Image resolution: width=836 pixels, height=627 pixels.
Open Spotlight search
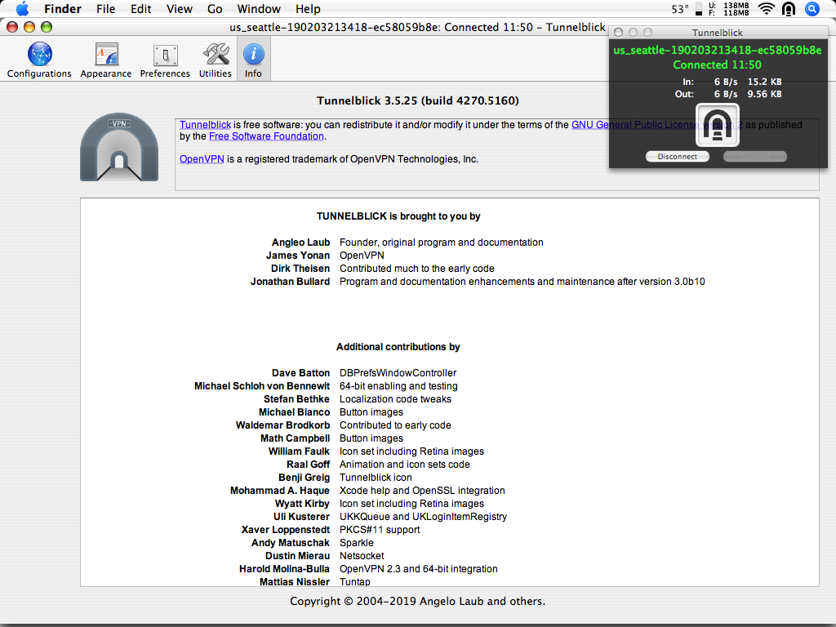812,9
